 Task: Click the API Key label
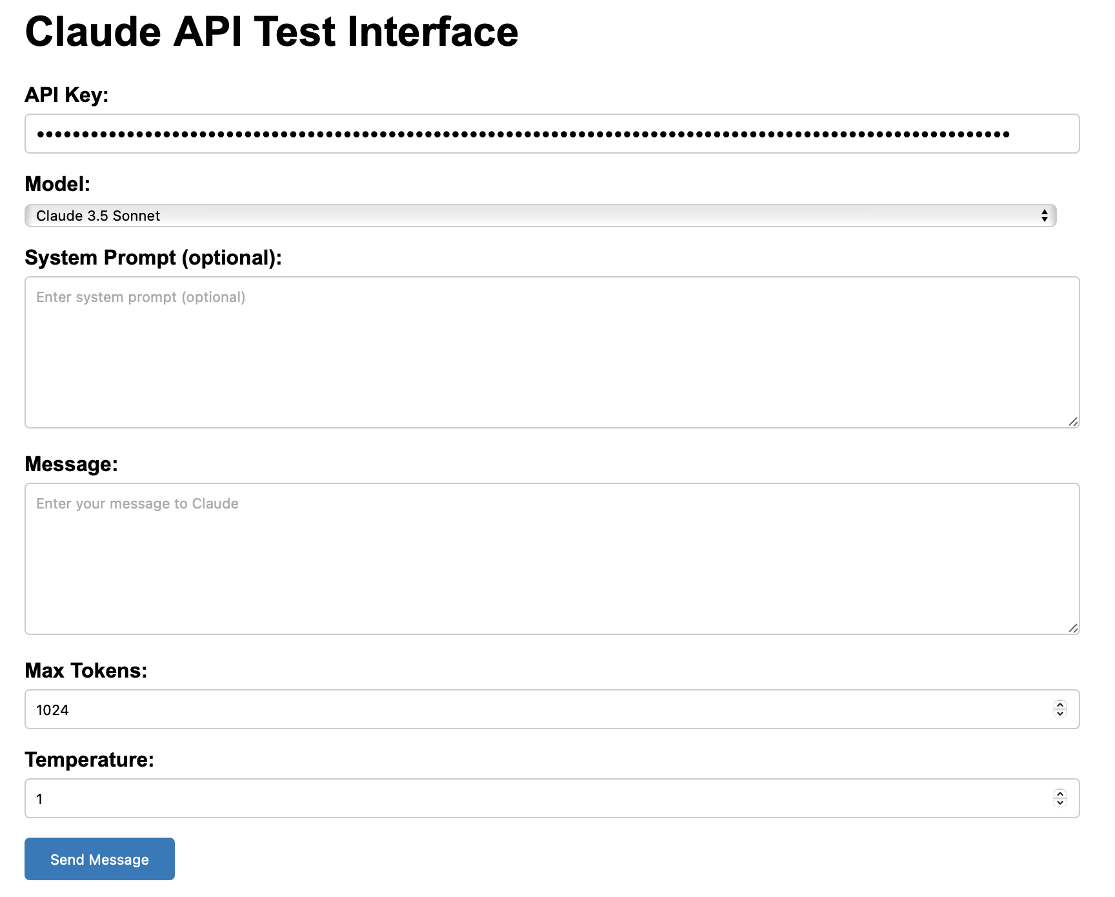click(x=66, y=94)
